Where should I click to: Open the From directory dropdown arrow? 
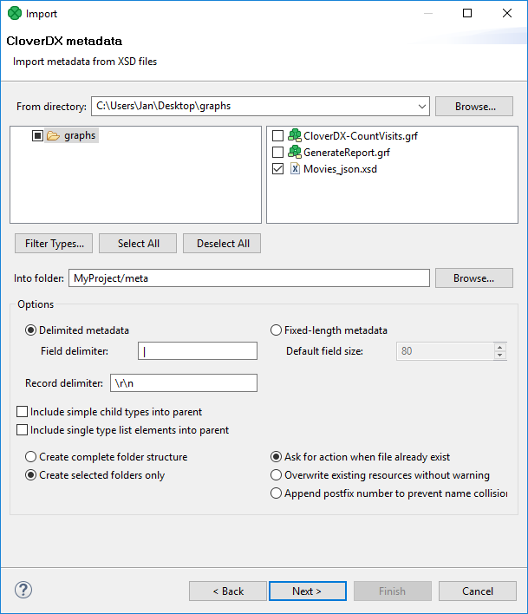[x=421, y=107]
